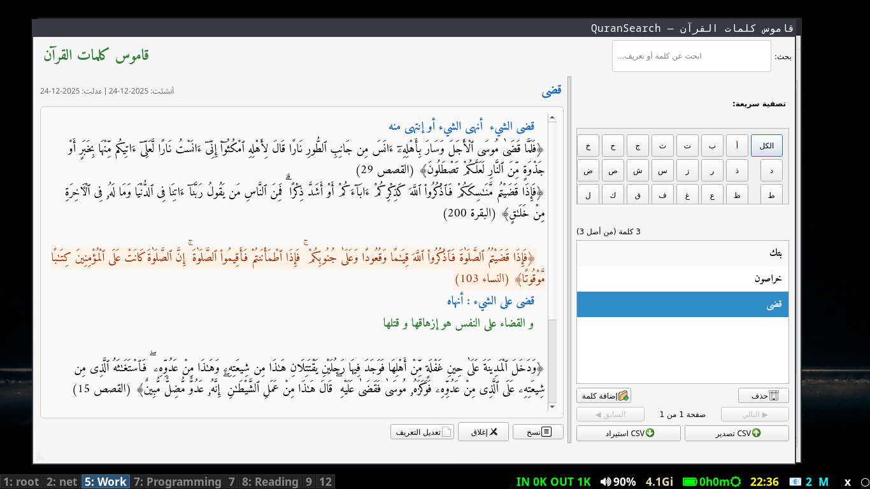Select the word خراصون in the list
870x489 pixels.
682,279
